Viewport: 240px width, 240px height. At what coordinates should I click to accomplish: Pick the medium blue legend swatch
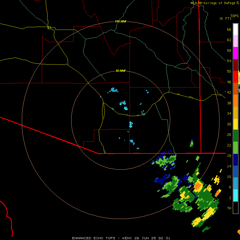point(235,171)
